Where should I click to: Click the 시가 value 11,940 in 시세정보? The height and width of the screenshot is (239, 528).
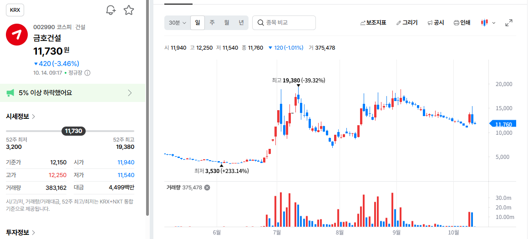(126, 162)
